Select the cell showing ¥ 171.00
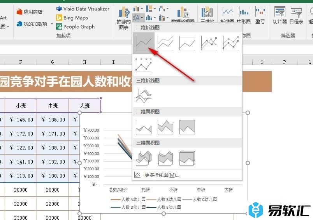Image resolution: width=313 pixels, height=220 pixels. (53, 134)
